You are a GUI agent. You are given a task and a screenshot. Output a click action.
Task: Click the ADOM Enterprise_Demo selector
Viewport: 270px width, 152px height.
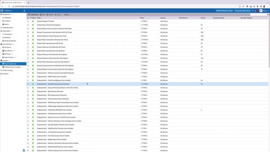(x=224, y=11)
